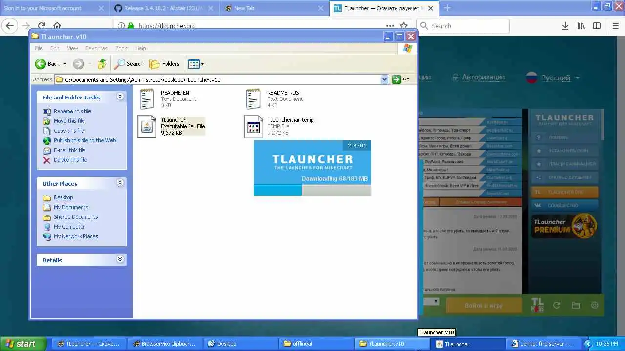625x351 pixels.
Task: Open My Documents under Other Places
Action: point(71,207)
